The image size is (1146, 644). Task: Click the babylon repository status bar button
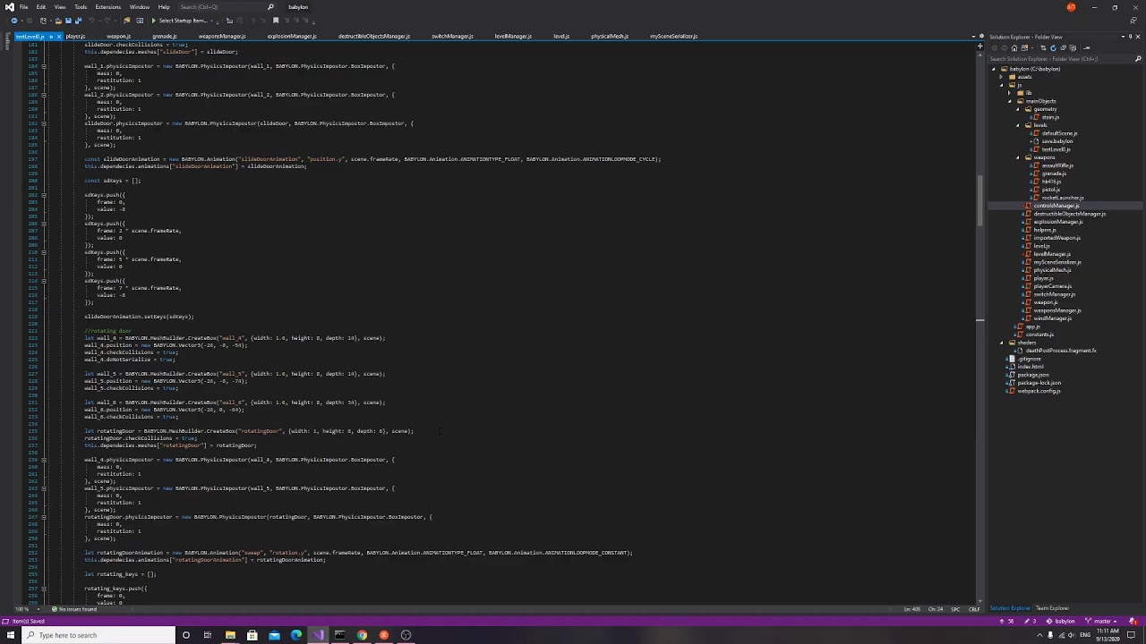(x=1061, y=621)
